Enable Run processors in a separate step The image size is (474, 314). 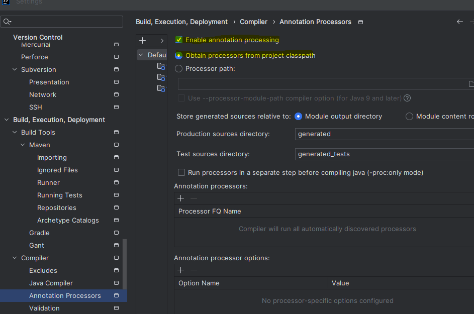pos(181,172)
